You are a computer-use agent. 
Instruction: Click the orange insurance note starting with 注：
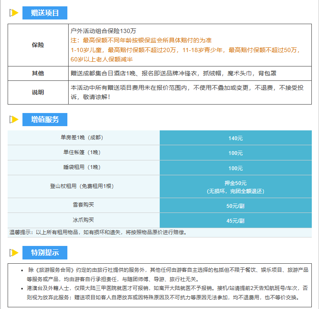[x=141, y=41]
